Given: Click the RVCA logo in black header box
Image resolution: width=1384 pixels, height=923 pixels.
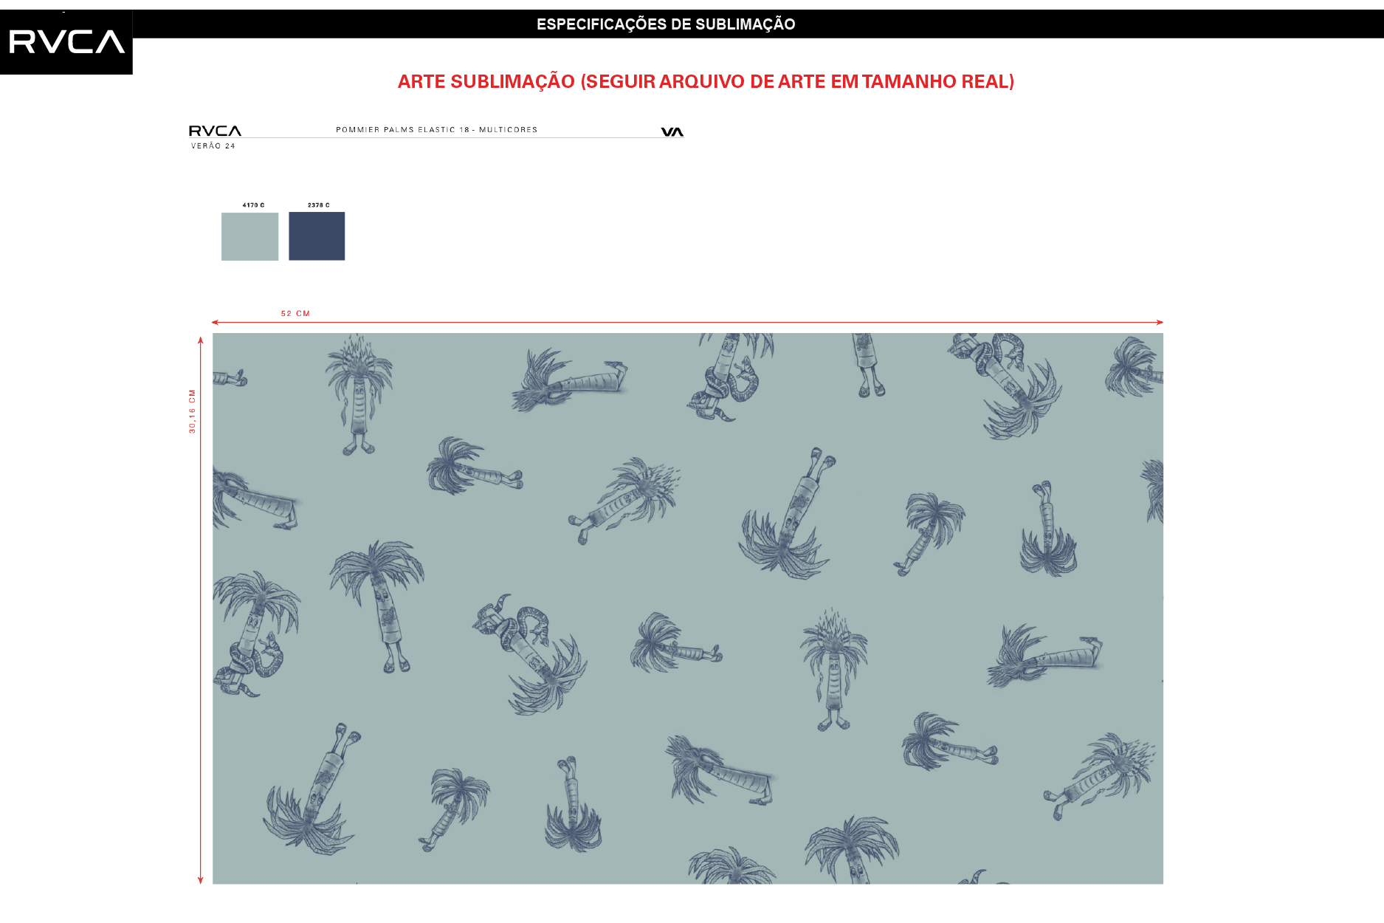Looking at the screenshot, I should (66, 42).
